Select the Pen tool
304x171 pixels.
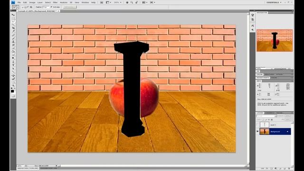point(13,62)
